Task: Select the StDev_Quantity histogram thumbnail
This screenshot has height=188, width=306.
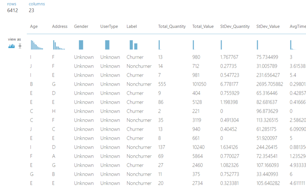Action: coord(221,45)
